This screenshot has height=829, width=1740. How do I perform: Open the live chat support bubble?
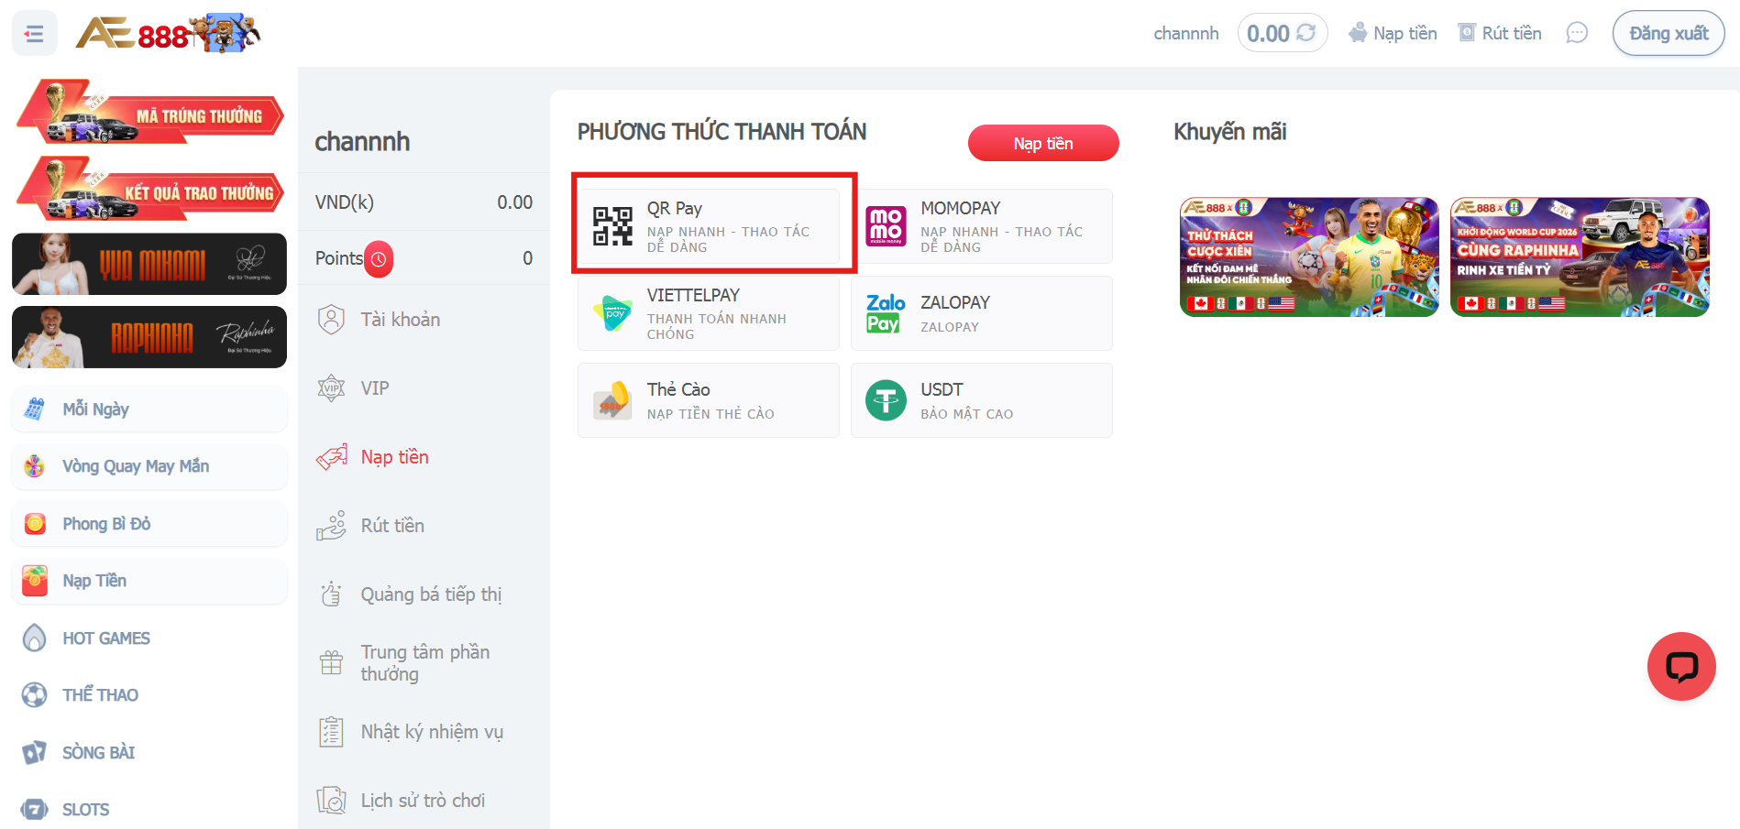(1681, 666)
